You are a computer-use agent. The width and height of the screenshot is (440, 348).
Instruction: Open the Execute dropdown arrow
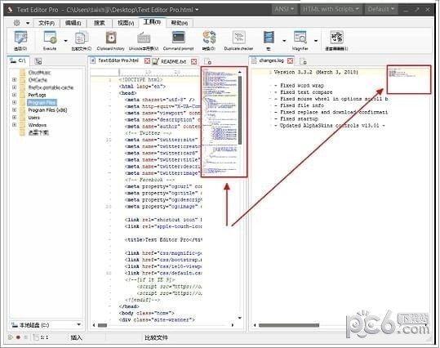click(x=65, y=41)
